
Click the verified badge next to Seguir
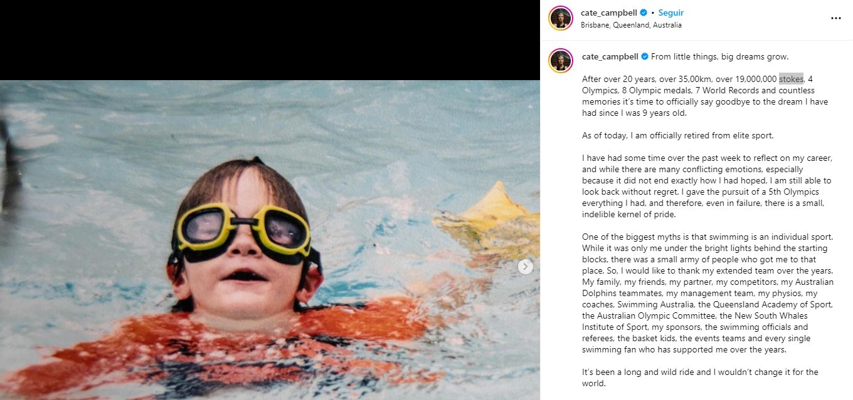[644, 13]
